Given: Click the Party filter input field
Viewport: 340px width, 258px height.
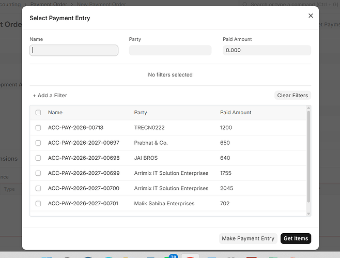Looking at the screenshot, I should coord(170,50).
